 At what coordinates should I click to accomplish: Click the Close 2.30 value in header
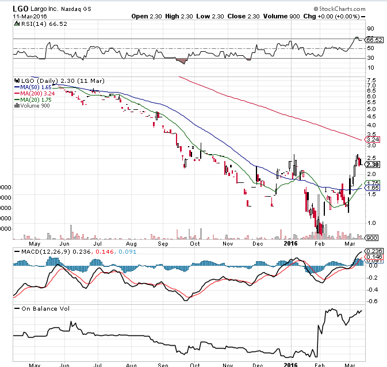pyautogui.click(x=243, y=16)
